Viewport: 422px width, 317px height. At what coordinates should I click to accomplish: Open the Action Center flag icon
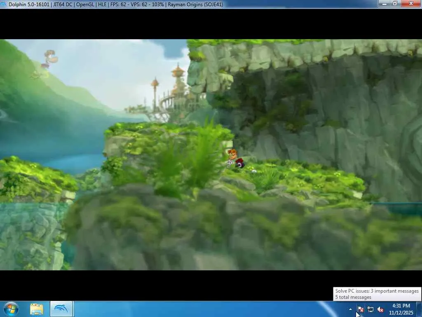point(361,309)
